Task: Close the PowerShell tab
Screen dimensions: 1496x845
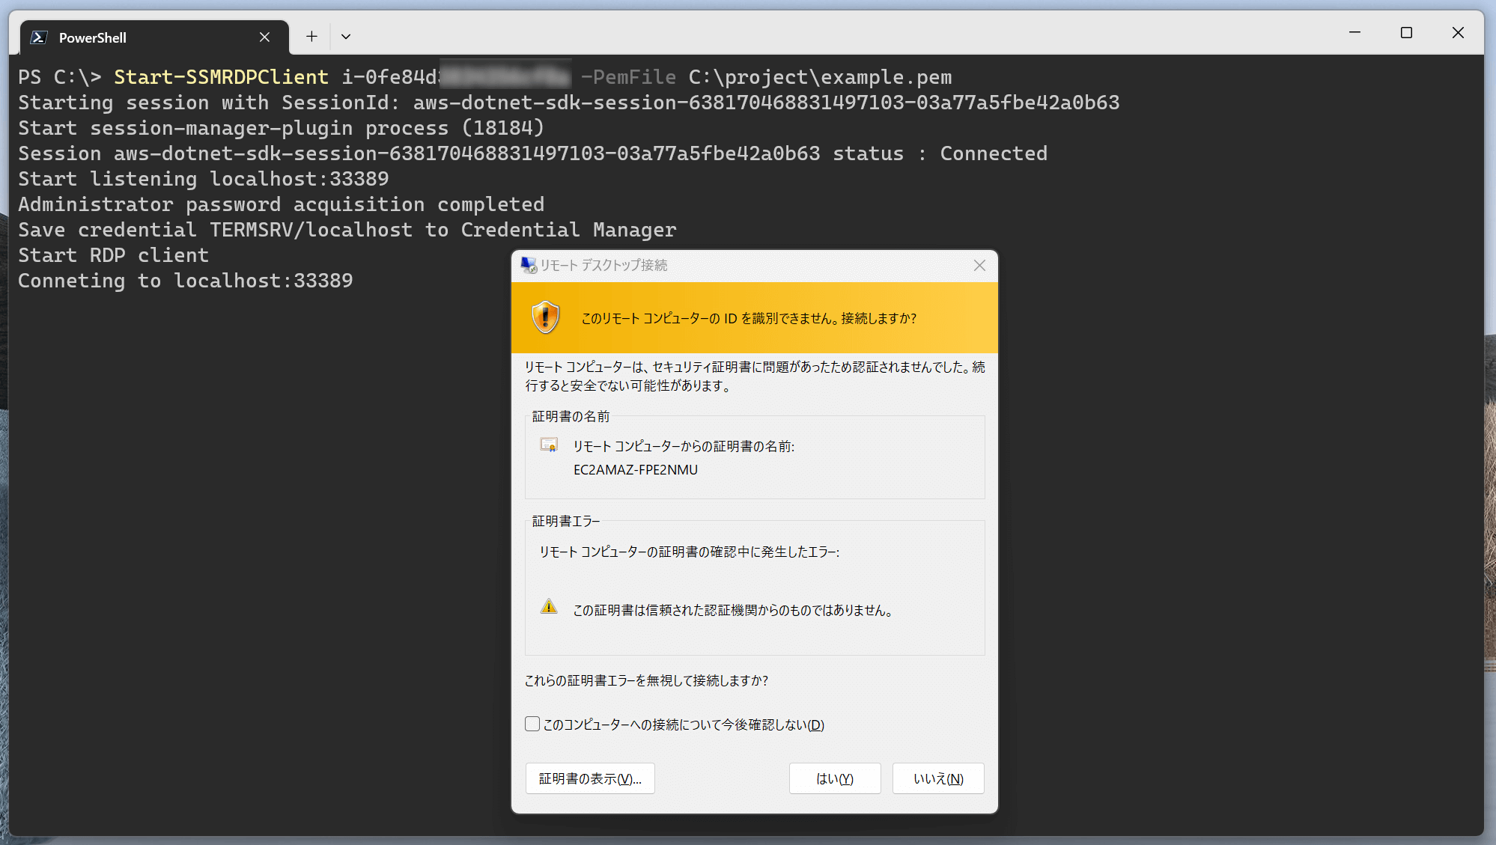Action: 264,37
